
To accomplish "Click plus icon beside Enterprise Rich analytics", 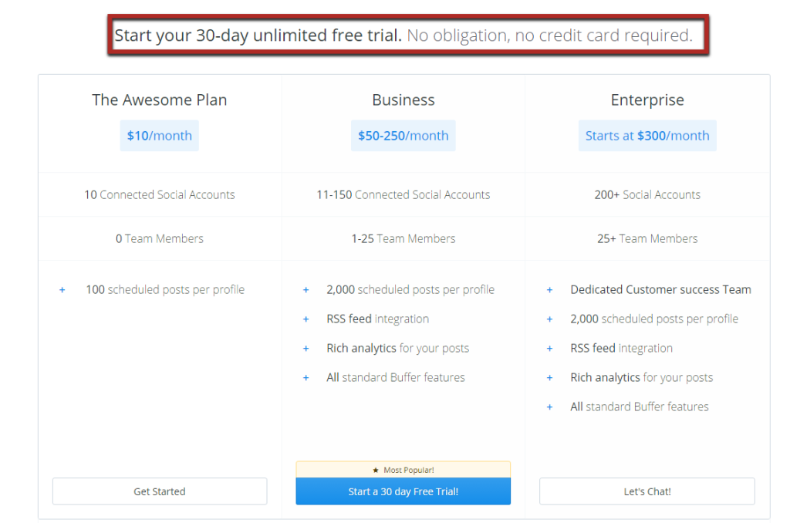I will (549, 377).
